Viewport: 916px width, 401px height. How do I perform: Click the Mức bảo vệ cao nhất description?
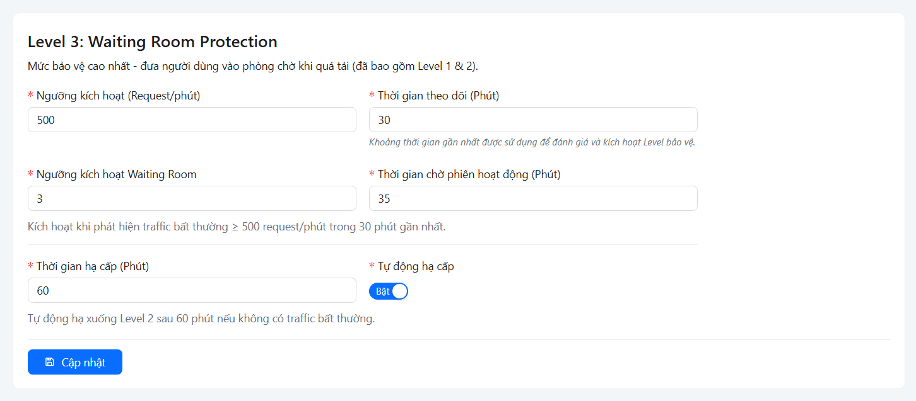(253, 66)
